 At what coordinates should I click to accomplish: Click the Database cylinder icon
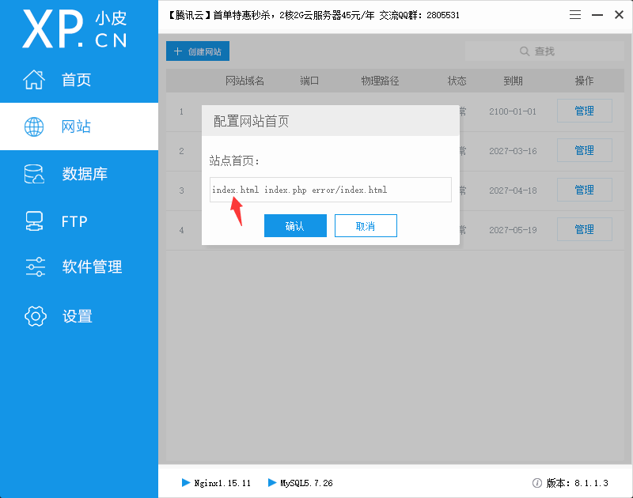(34, 174)
